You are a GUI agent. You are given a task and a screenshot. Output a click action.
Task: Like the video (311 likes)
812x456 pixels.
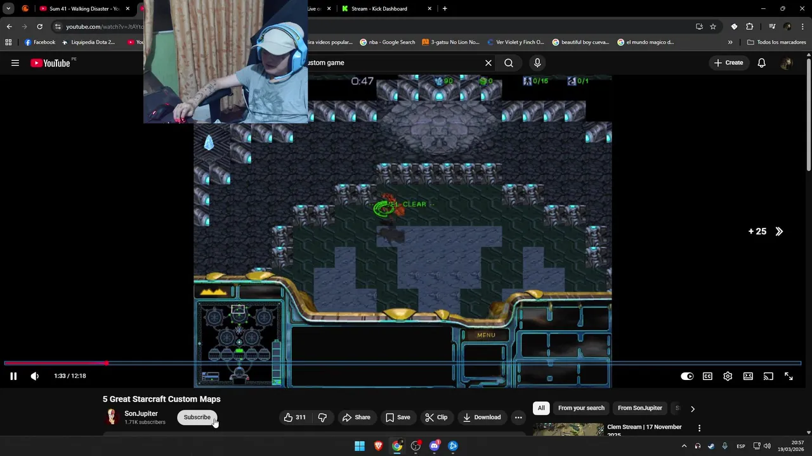(x=294, y=417)
